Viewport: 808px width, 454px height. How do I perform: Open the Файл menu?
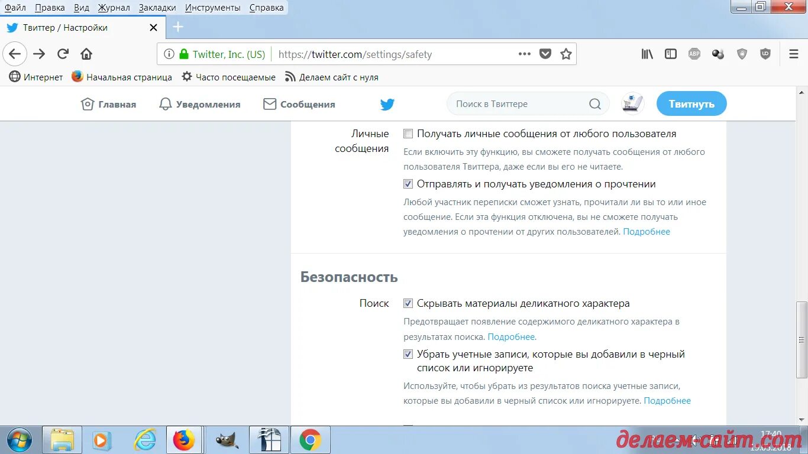point(15,8)
